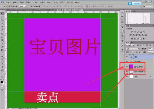This screenshot has width=154, height=109.
Task: Select the purple 宝贝主图 layer thumbnail
Action: [x=131, y=66]
